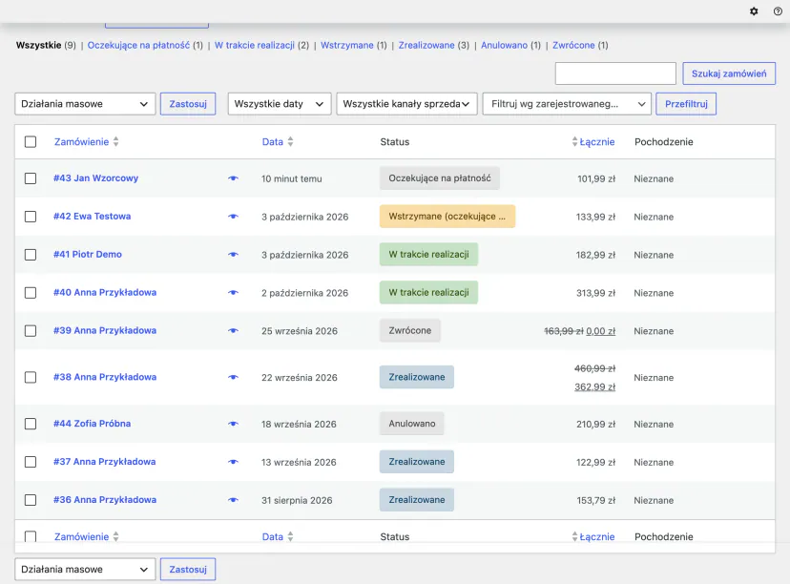The image size is (790, 584).
Task: Sort arrows beside bottom Data footer header
Action: (x=290, y=536)
